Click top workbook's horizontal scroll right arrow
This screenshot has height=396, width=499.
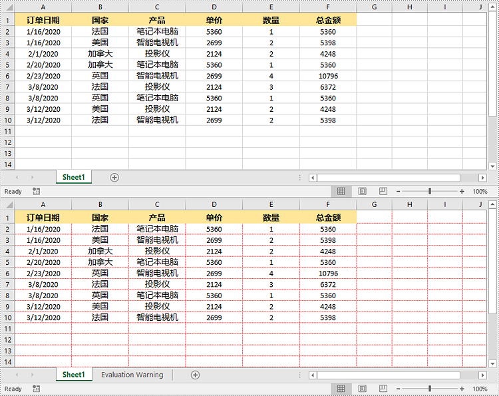482,178
